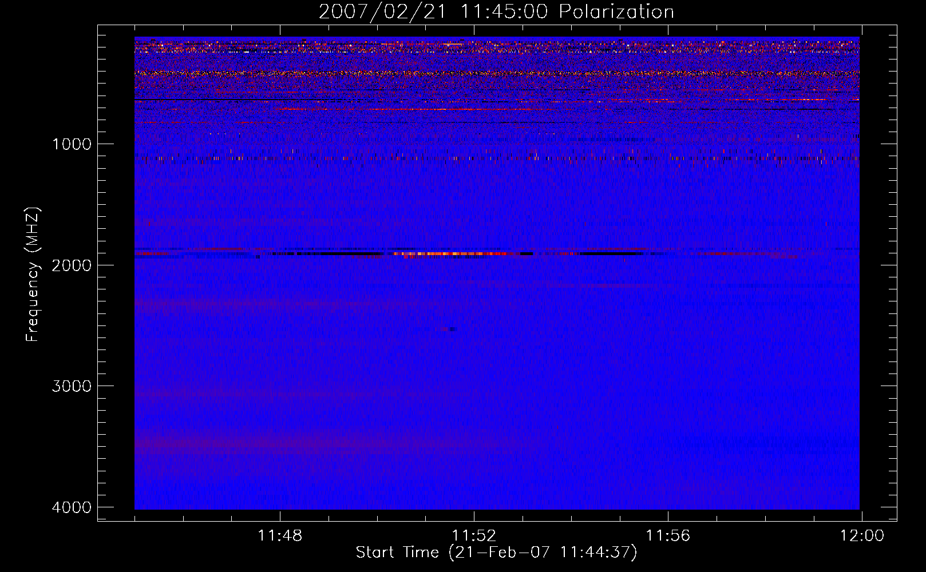
Task: Click the 12:00 time tick label
Action: (862, 536)
